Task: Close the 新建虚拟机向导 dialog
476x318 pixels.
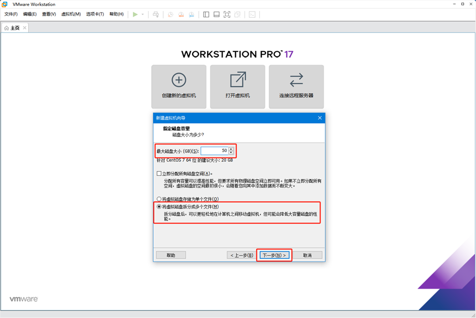Action: (320, 118)
